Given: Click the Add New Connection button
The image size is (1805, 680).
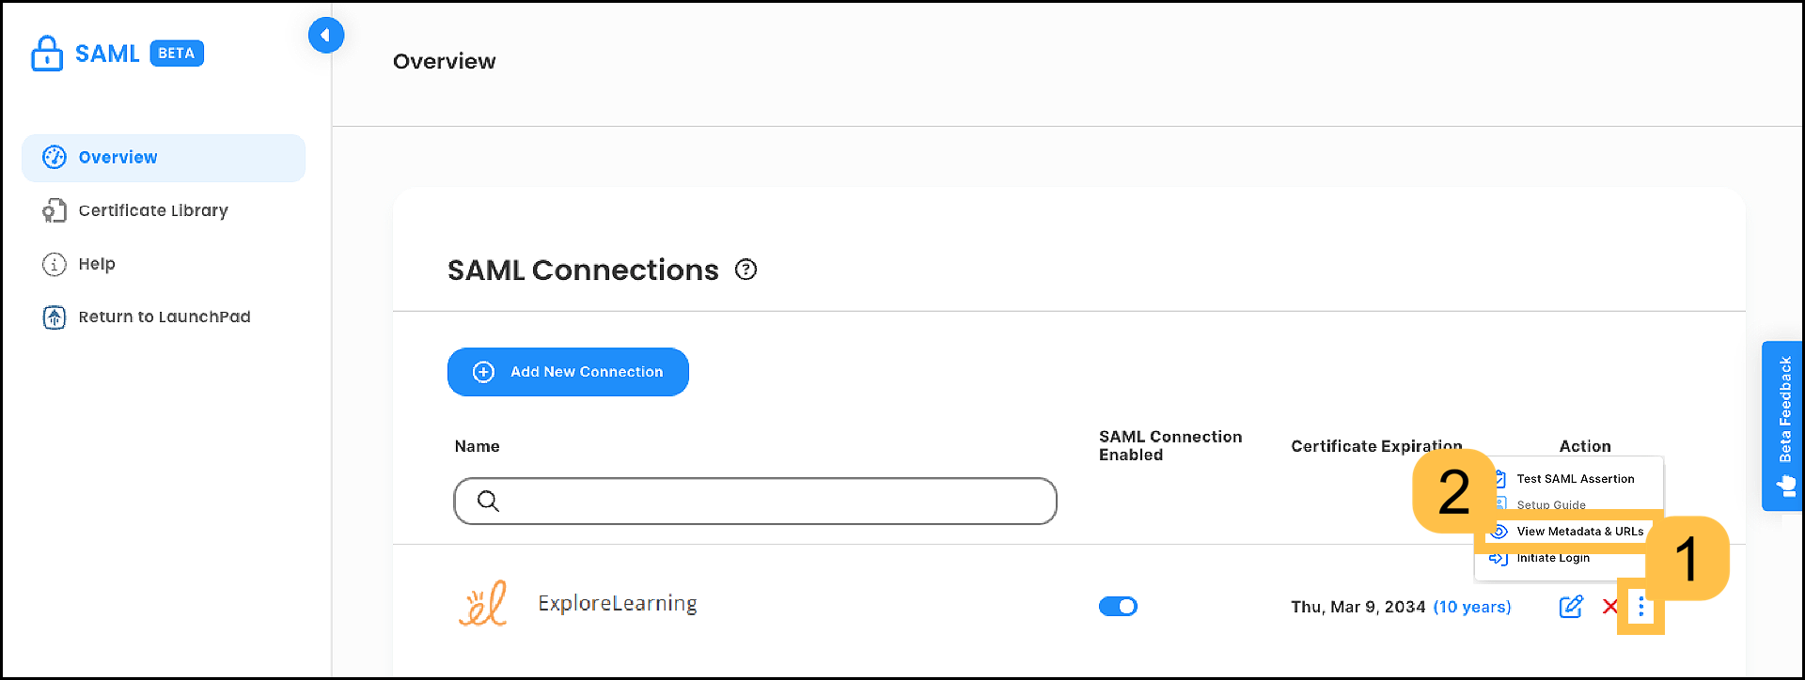Looking at the screenshot, I should point(568,371).
